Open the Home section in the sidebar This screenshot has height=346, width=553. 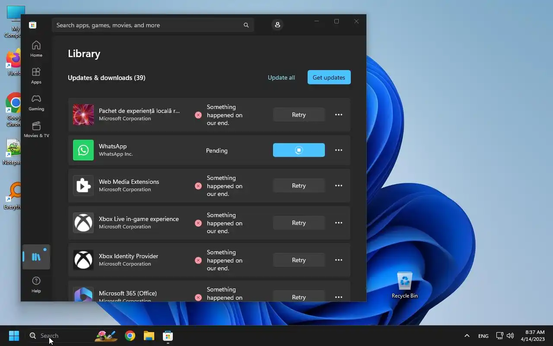click(x=36, y=49)
